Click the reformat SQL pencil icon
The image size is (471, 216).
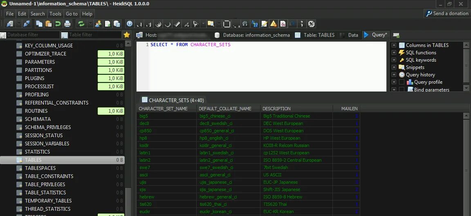[264, 24]
